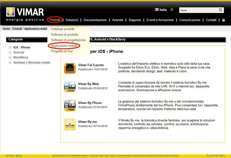The width and height of the screenshot is (231, 158).
Task: Open the Vimar By-me app icon
Action: [70, 125]
